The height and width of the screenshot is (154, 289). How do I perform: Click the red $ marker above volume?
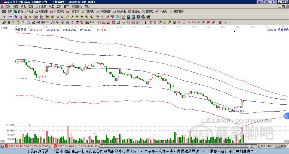point(29,125)
